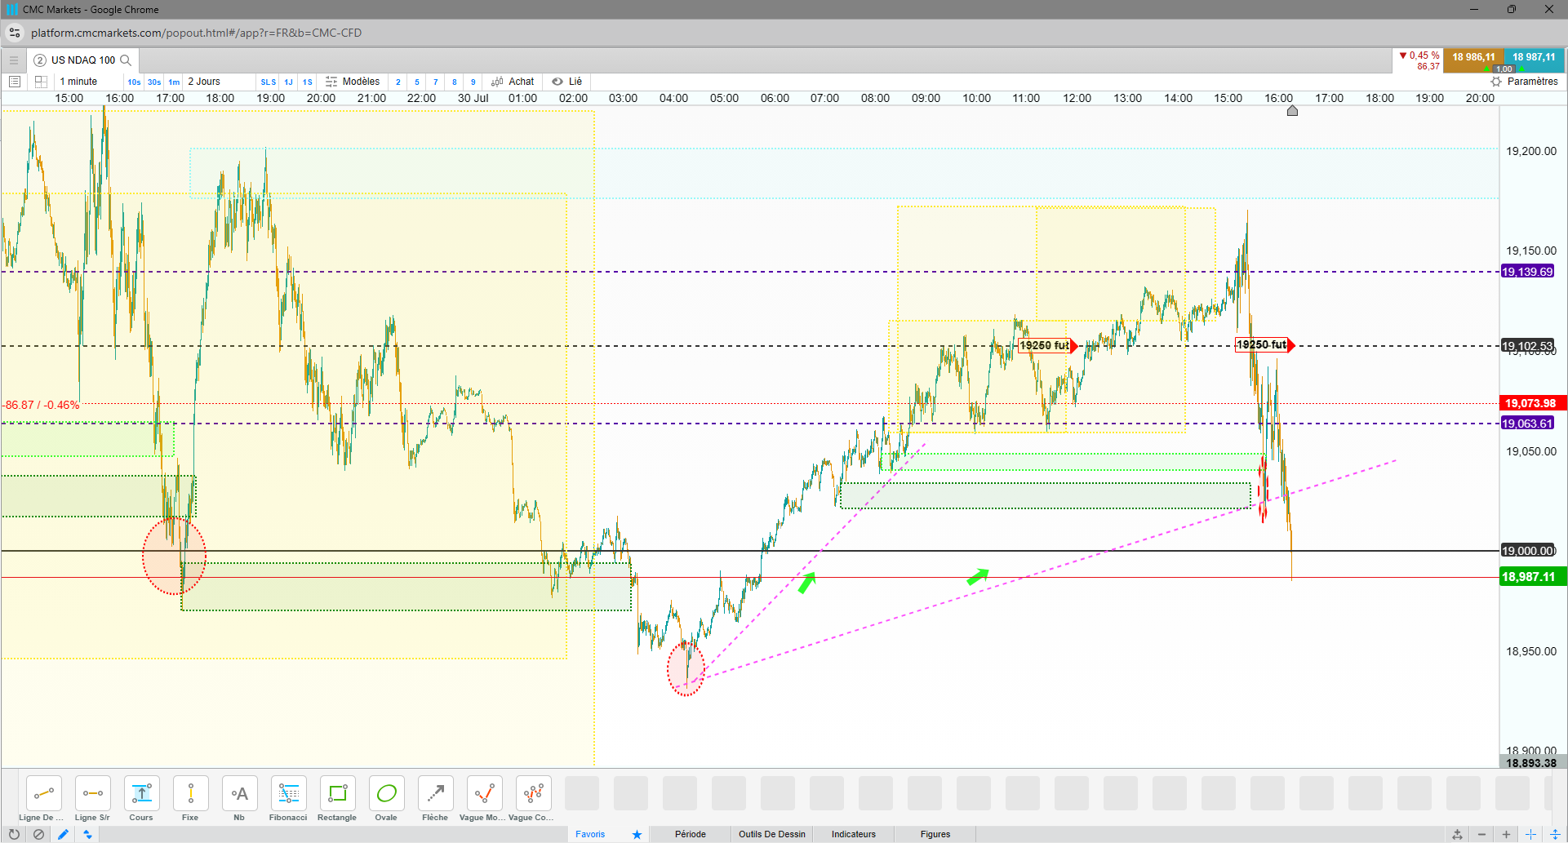The height and width of the screenshot is (843, 1568).
Task: Expand the Modèles menu
Action: click(x=353, y=82)
